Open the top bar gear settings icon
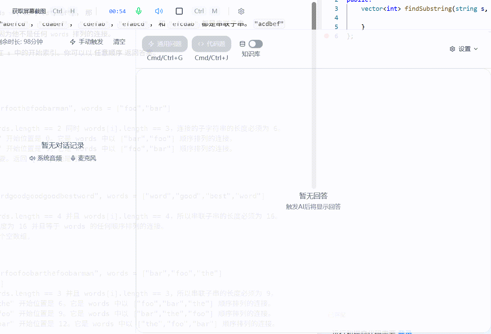The height and width of the screenshot is (334, 491). [x=241, y=11]
